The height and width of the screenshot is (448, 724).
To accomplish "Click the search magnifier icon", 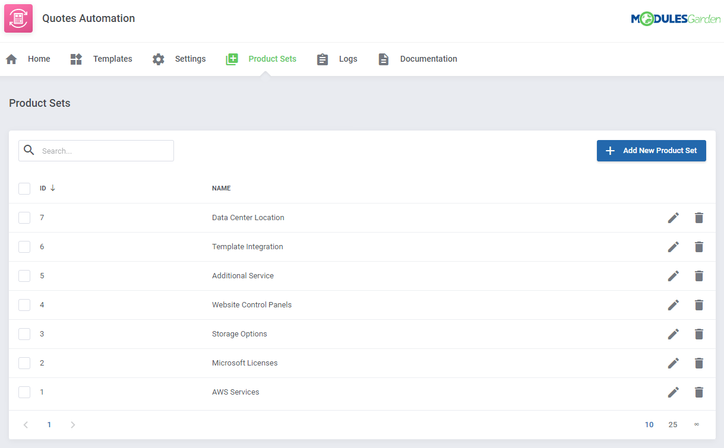I will coord(29,150).
